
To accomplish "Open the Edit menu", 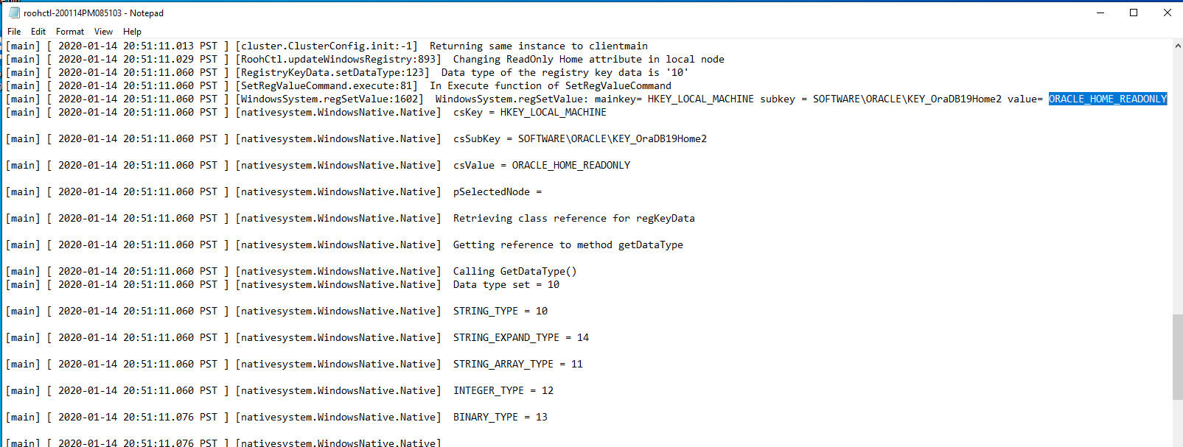I will click(38, 32).
